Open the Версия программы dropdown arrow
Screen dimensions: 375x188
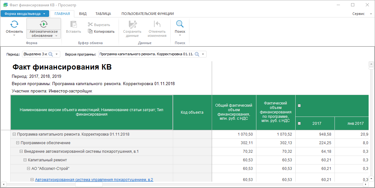point(203,54)
